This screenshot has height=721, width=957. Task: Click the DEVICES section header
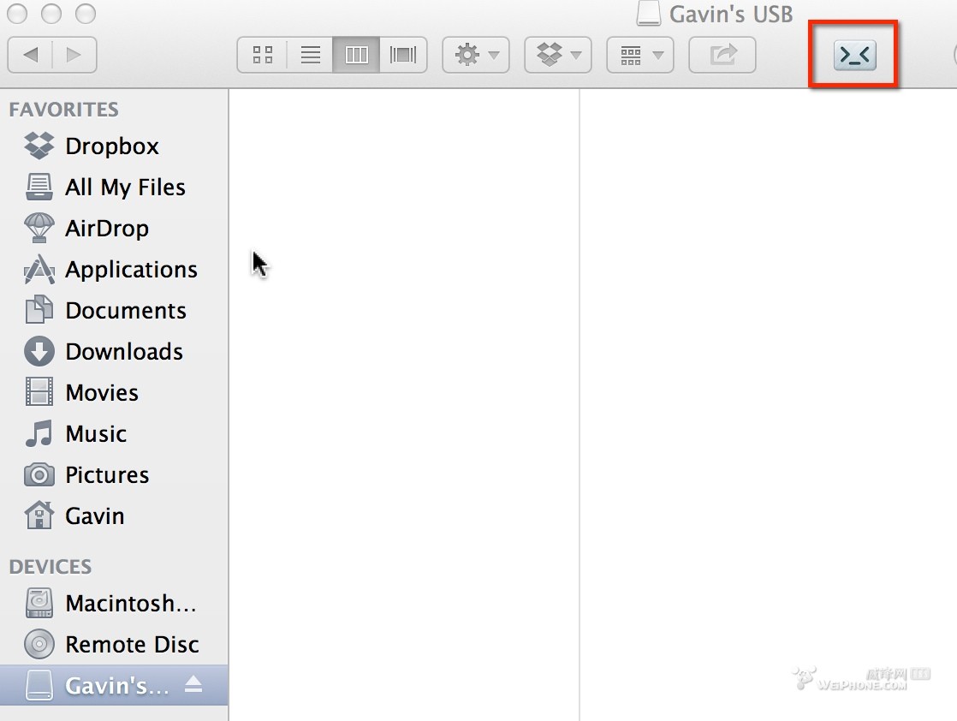click(51, 567)
